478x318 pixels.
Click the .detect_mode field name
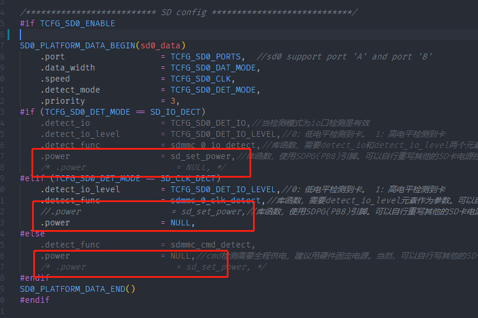pos(70,90)
